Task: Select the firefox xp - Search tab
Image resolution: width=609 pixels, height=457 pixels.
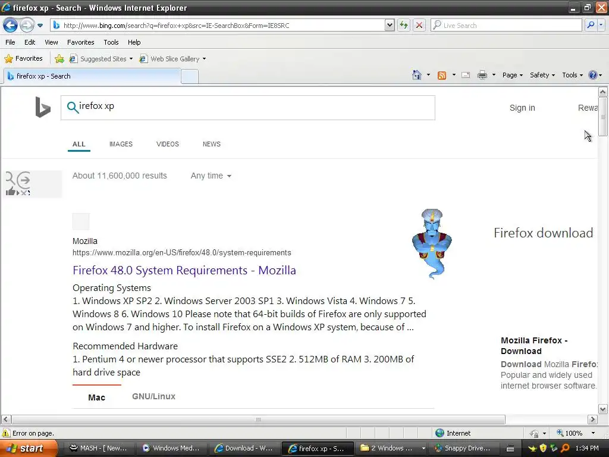Action: pyautogui.click(x=92, y=76)
